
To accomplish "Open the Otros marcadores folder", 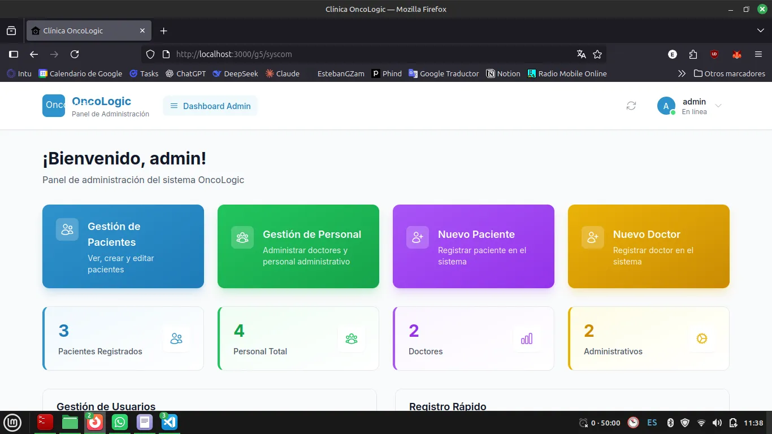I will (730, 73).
